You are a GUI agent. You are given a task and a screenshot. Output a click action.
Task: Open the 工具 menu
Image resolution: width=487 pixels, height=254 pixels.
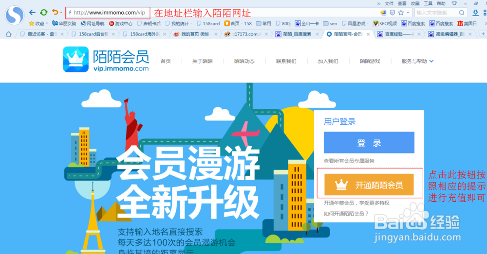[x=428, y=3]
